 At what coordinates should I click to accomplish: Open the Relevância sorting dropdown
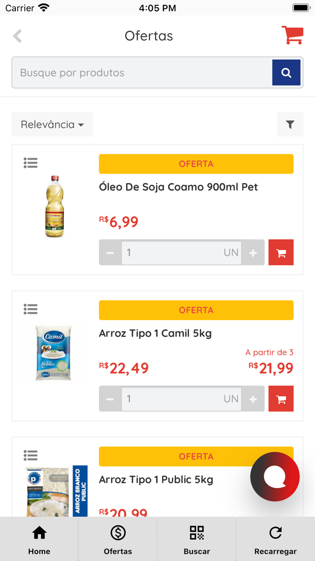(52, 124)
